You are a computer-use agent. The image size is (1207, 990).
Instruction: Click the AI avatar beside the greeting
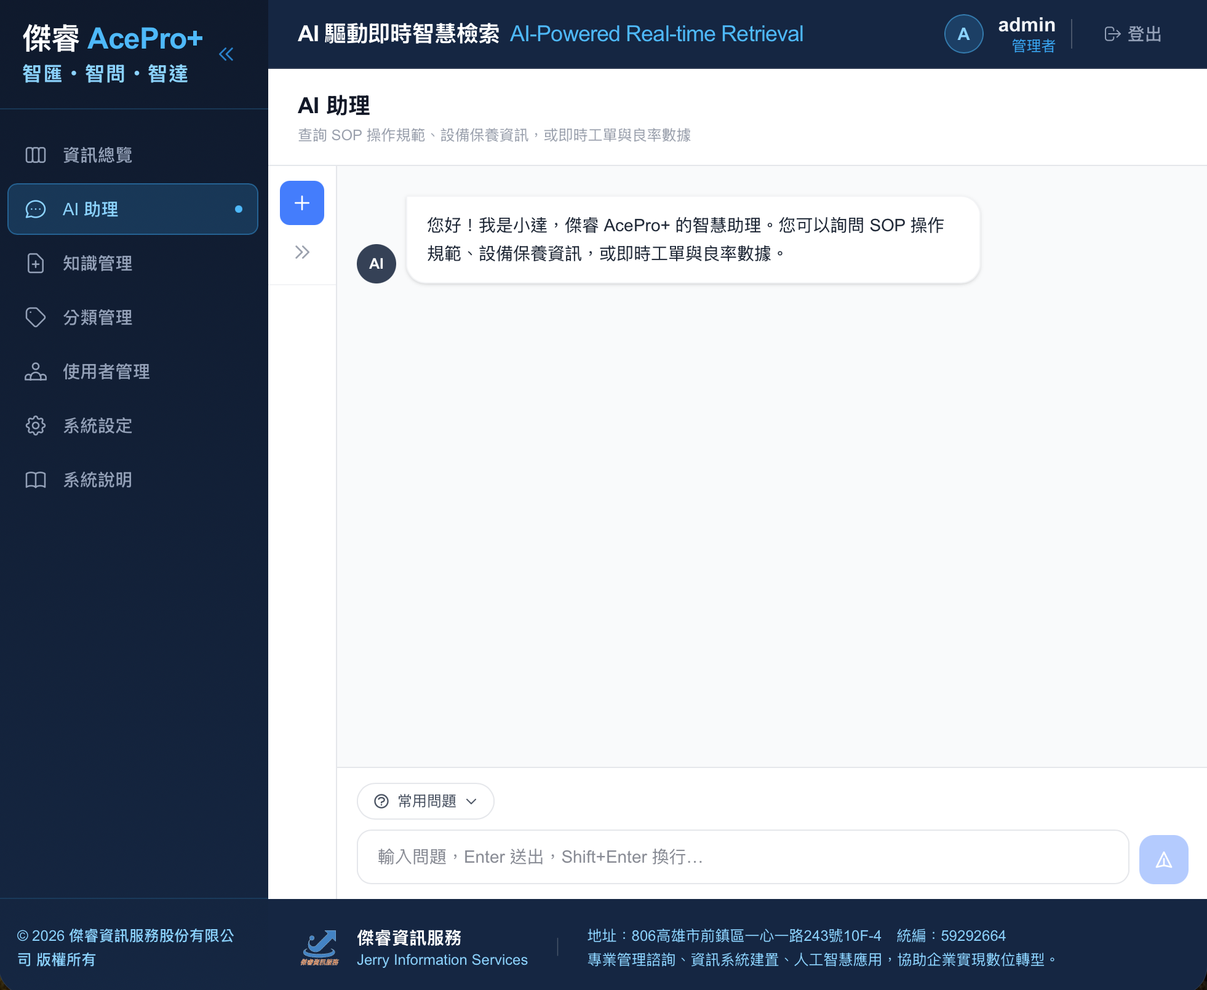click(x=376, y=264)
